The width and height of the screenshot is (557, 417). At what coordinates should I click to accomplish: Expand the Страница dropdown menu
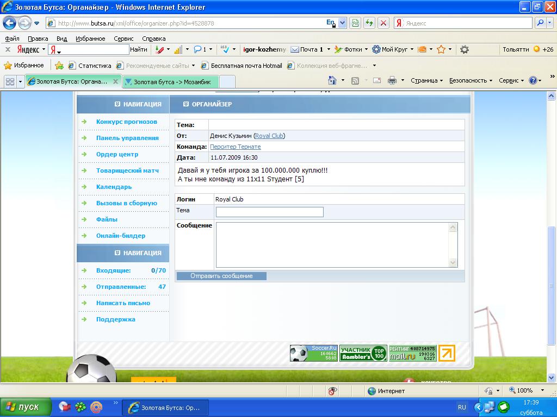(x=426, y=80)
